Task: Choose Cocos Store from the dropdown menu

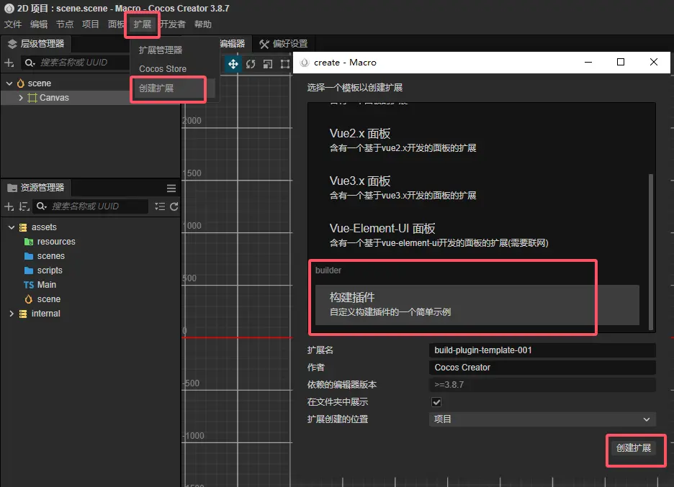Action: 163,69
